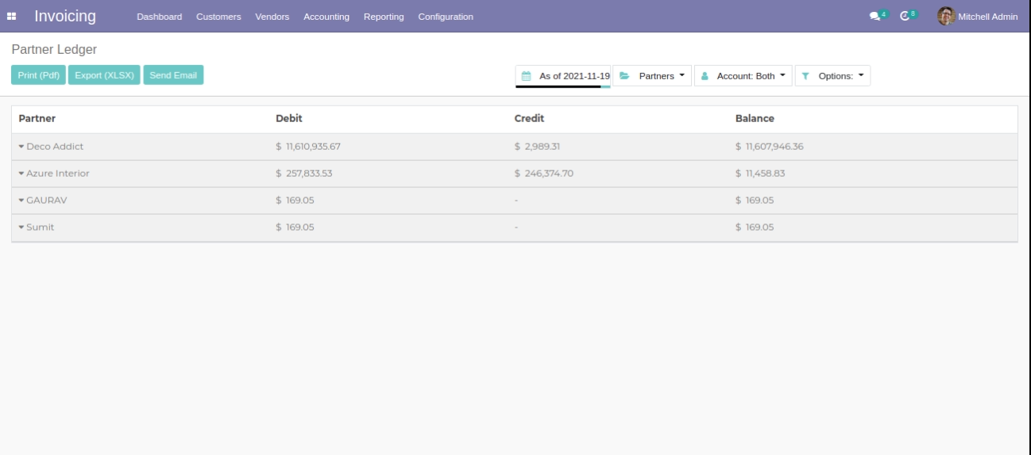Click the calendar icon in date filter
This screenshot has height=455, width=1031.
[x=526, y=76]
